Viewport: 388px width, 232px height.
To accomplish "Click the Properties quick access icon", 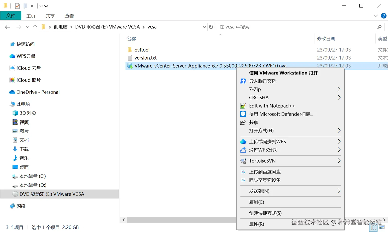I will 17,6.
